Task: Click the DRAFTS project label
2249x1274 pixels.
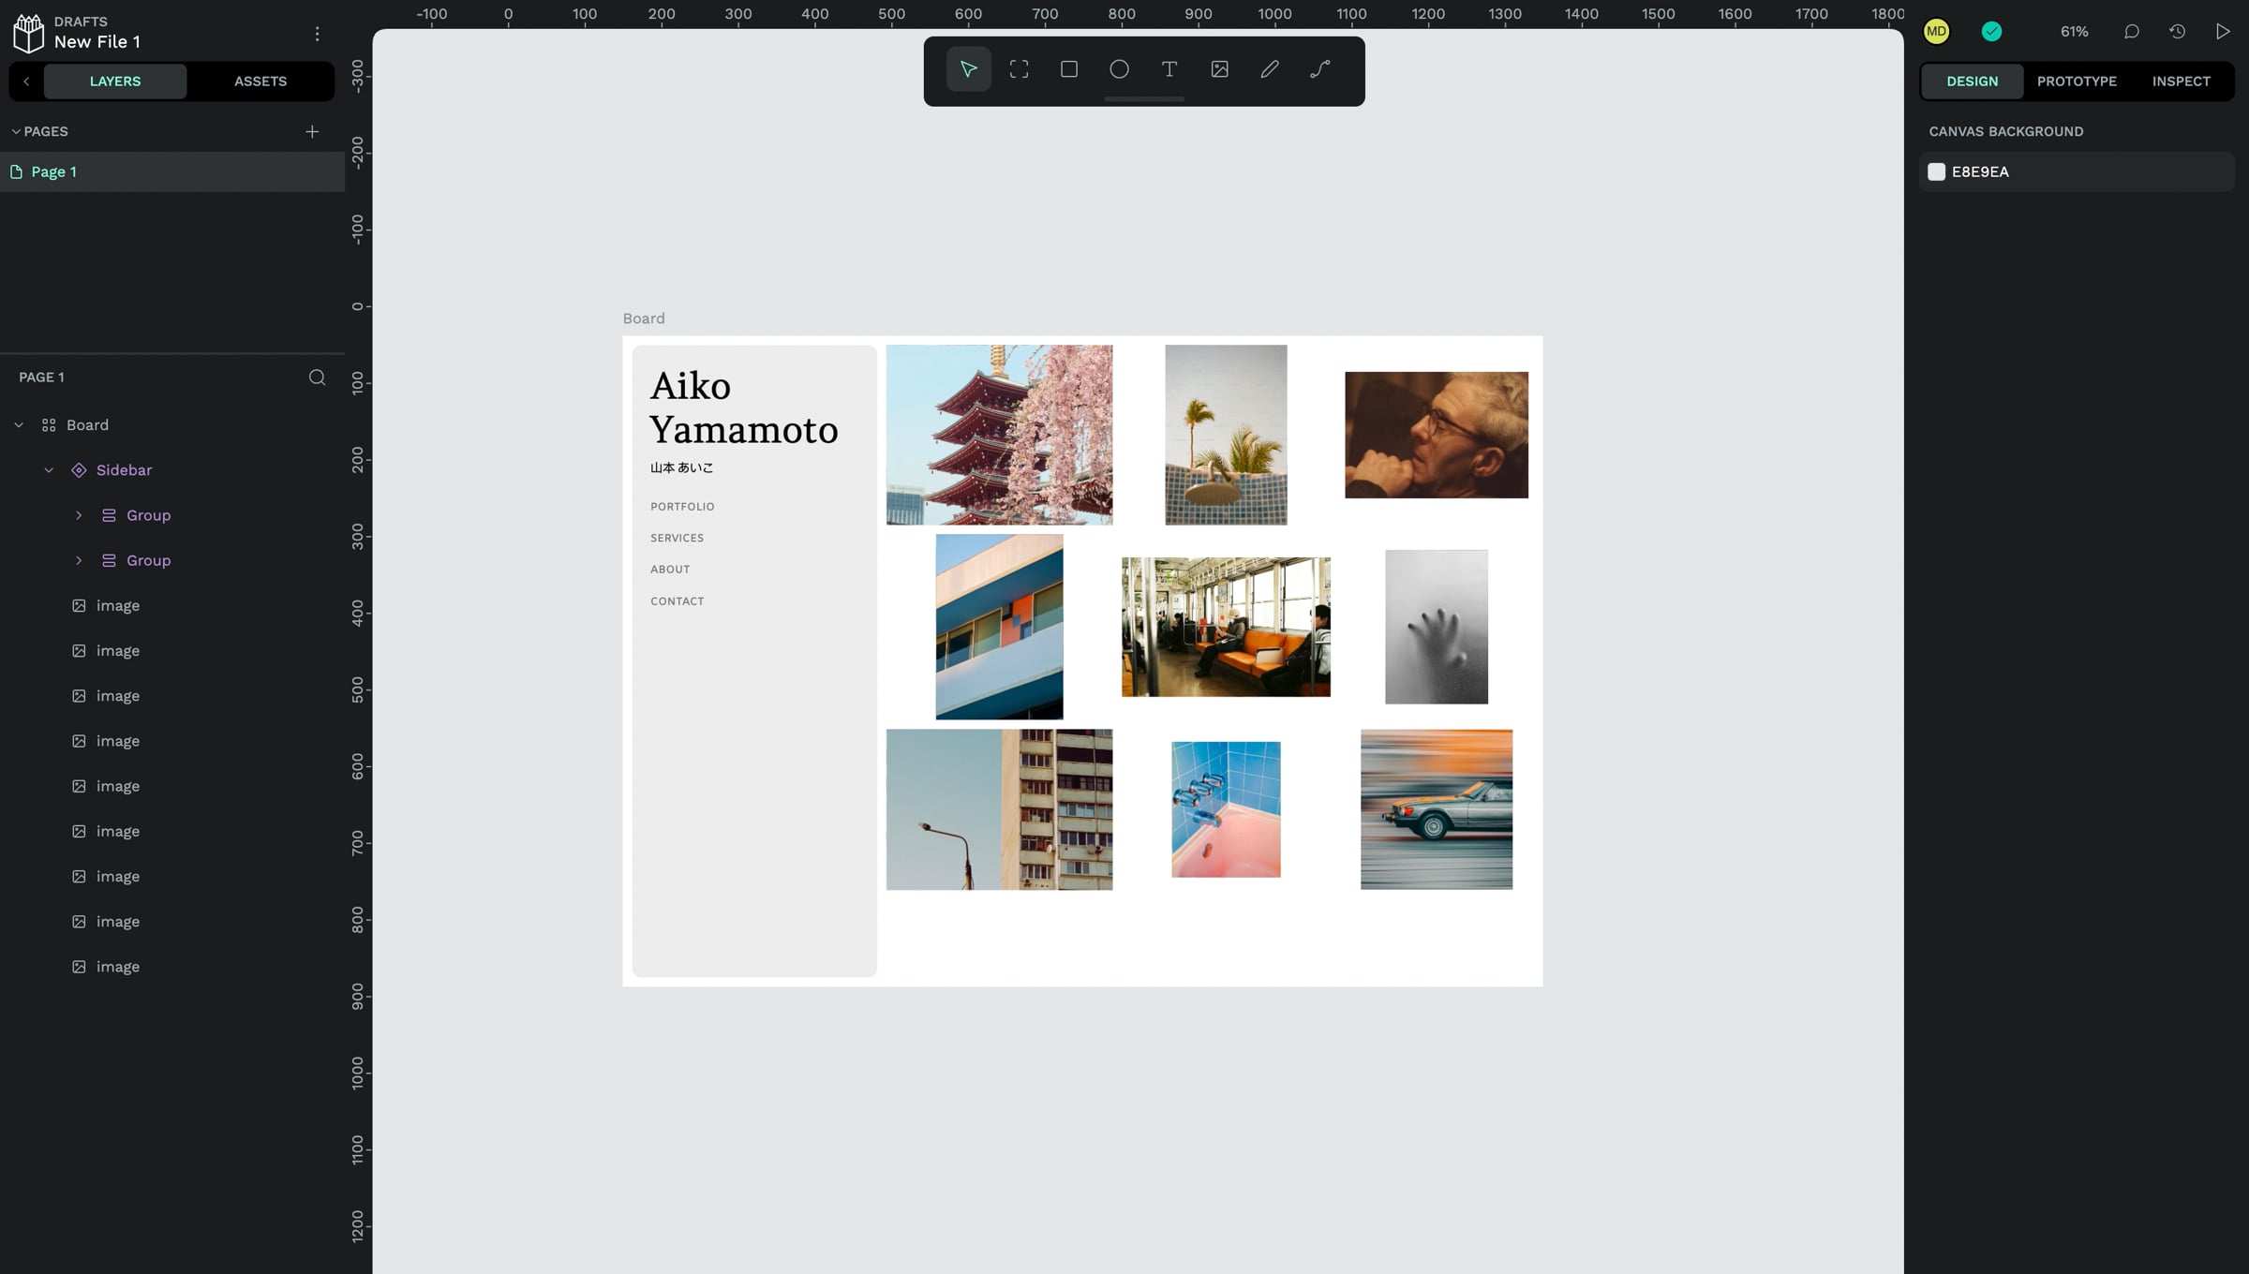Action: [x=81, y=22]
